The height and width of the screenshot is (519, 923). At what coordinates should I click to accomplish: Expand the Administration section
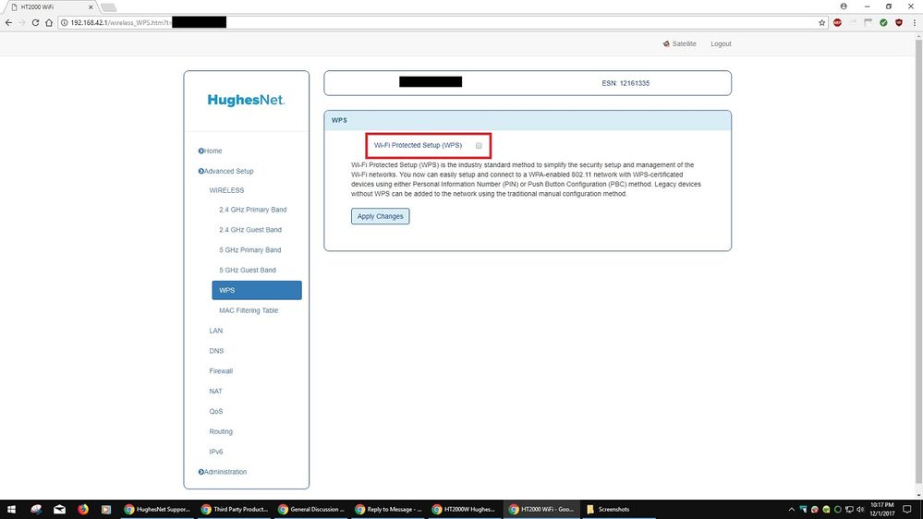click(x=225, y=472)
